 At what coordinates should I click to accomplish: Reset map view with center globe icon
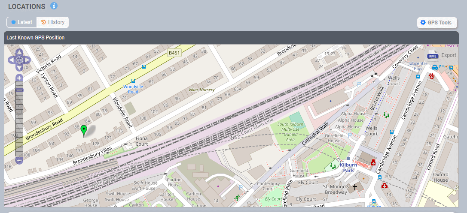pos(19,60)
